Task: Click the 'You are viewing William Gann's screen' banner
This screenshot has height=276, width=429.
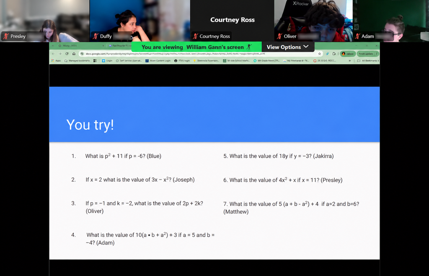Action: pyautogui.click(x=196, y=47)
